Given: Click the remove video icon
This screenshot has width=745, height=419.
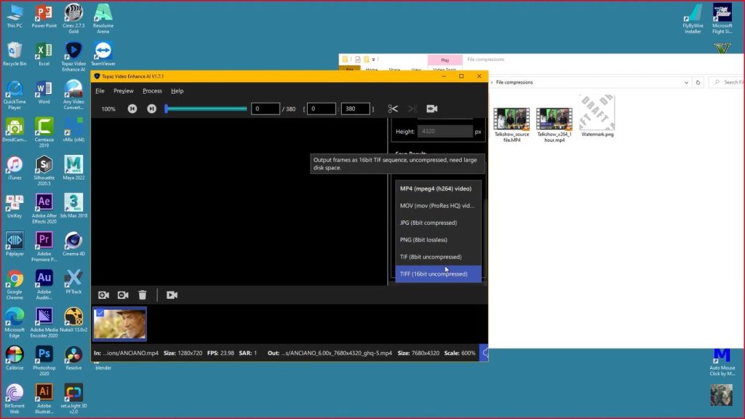Looking at the screenshot, I should (x=123, y=295).
